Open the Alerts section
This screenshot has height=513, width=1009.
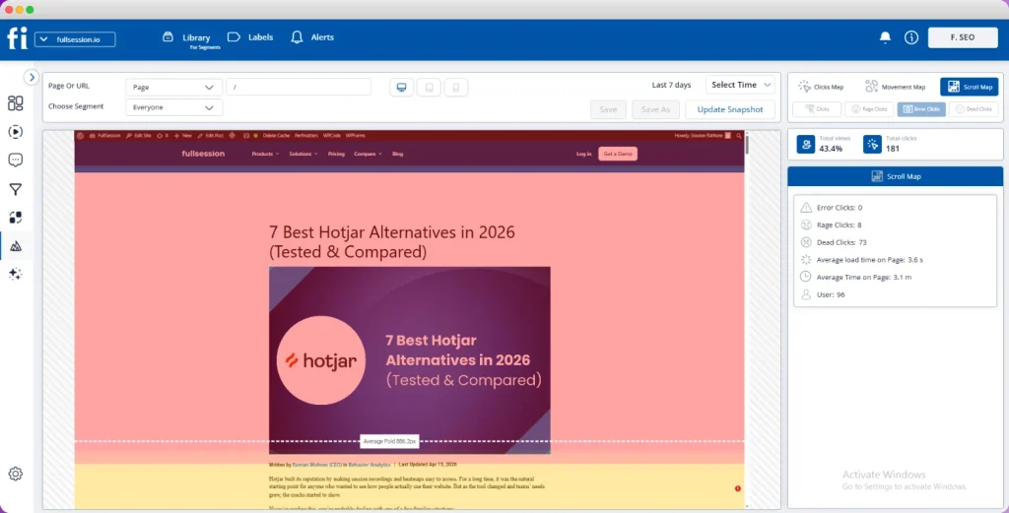coord(312,37)
